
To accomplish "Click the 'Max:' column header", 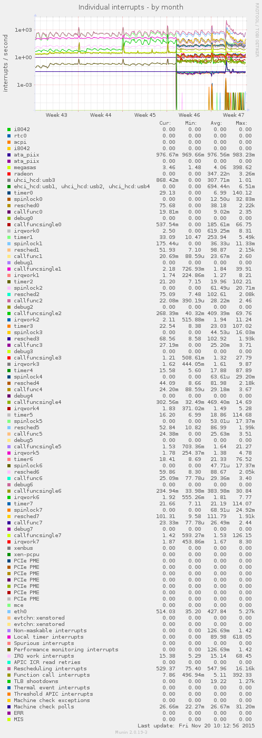I will (x=241, y=123).
